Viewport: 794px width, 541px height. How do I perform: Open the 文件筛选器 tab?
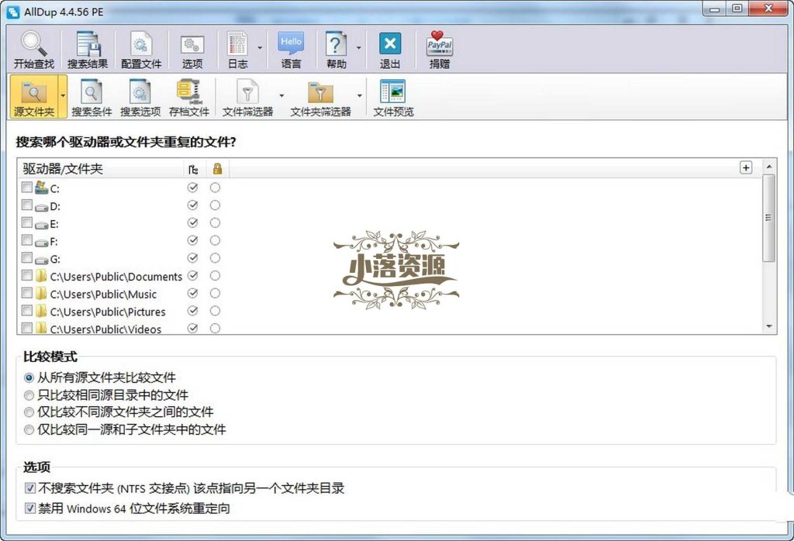(x=247, y=97)
